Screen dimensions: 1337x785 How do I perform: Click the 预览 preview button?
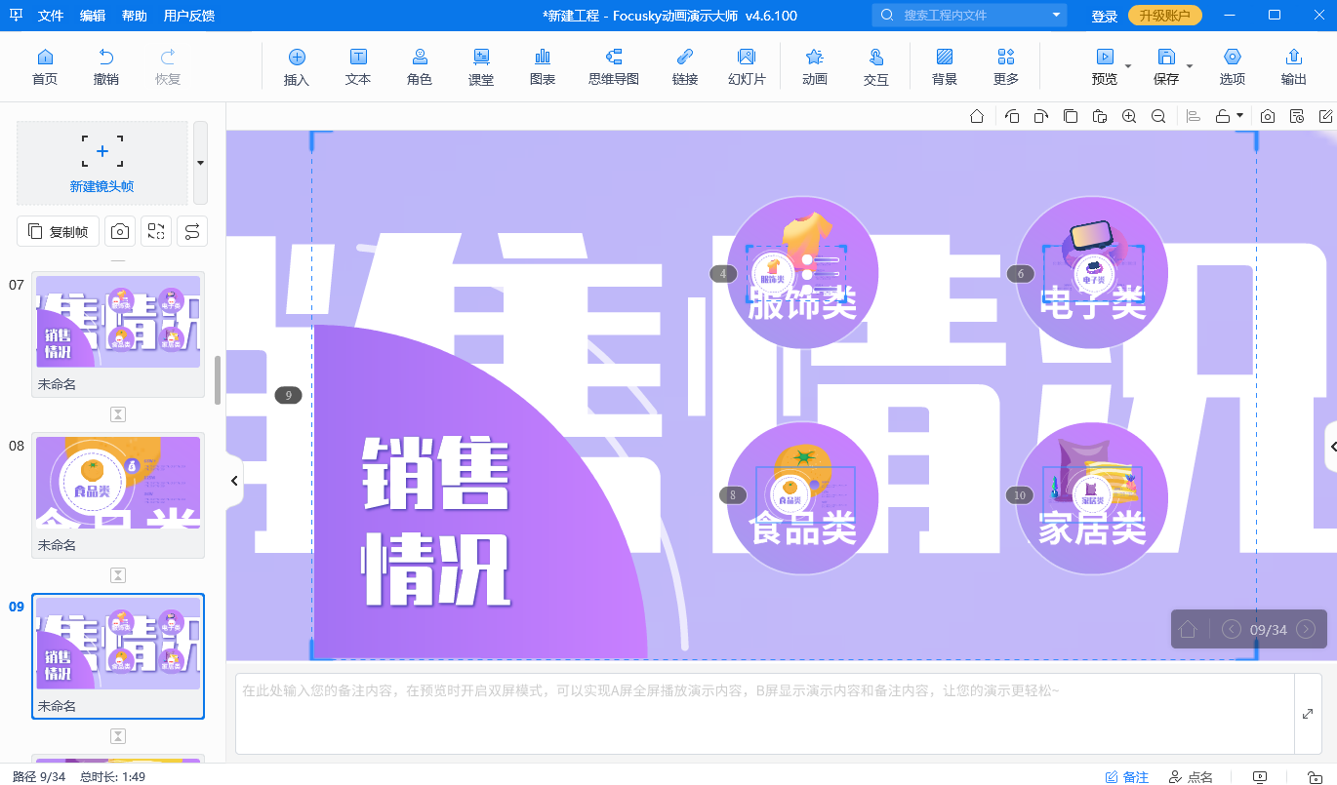1105,67
